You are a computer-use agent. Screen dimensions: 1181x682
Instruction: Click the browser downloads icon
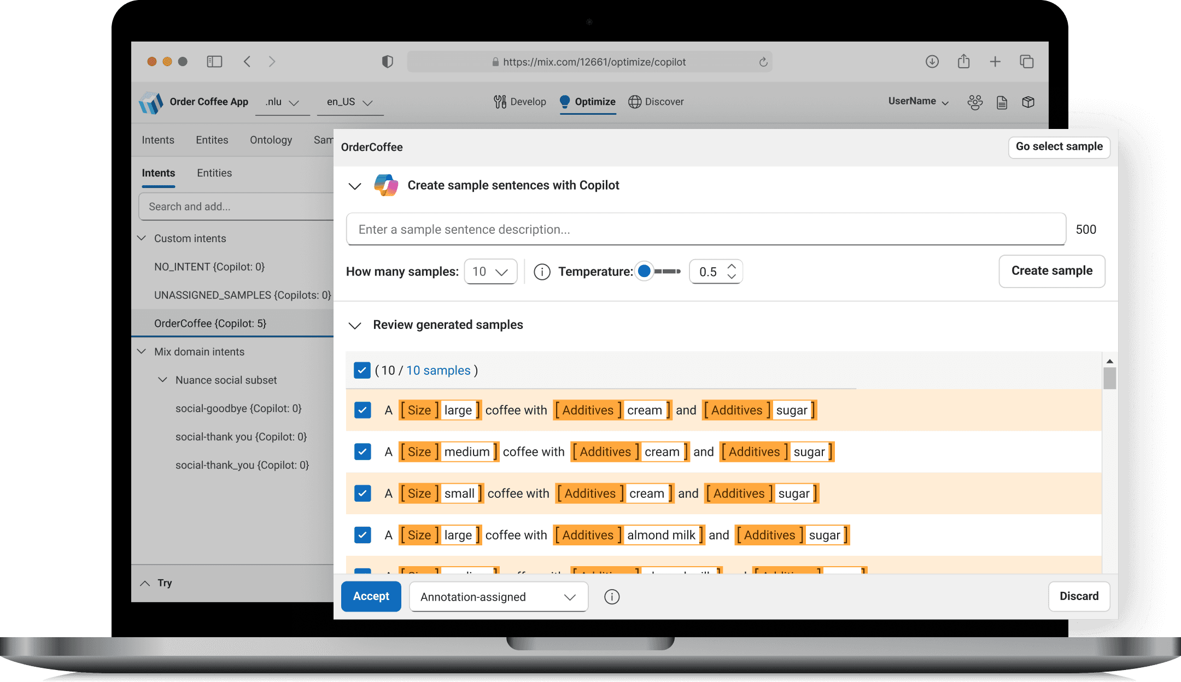tap(932, 62)
